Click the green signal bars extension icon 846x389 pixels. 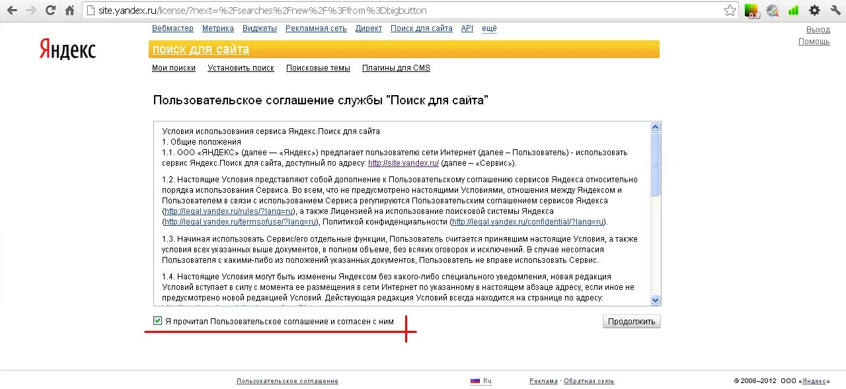pyautogui.click(x=793, y=10)
